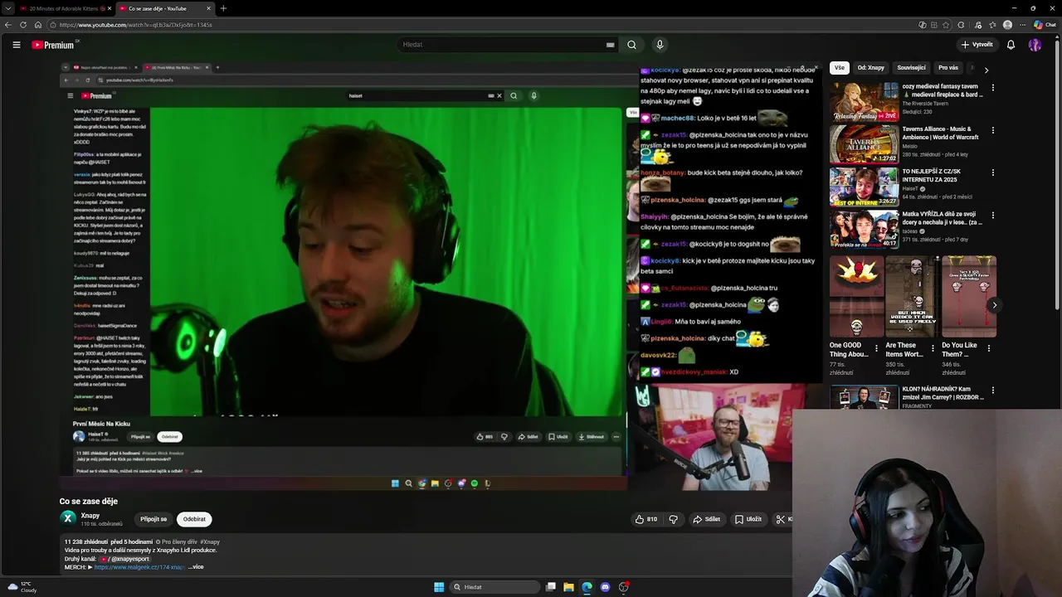
Task: Reload the page with the refresh icon
Action: (23, 25)
